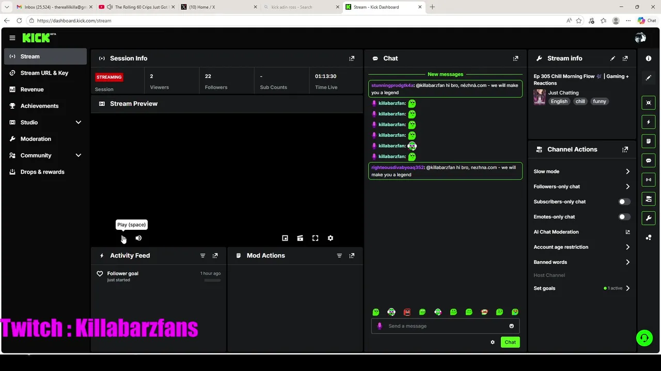Open Drops & rewards in sidebar
The image size is (661, 371).
pyautogui.click(x=45, y=172)
